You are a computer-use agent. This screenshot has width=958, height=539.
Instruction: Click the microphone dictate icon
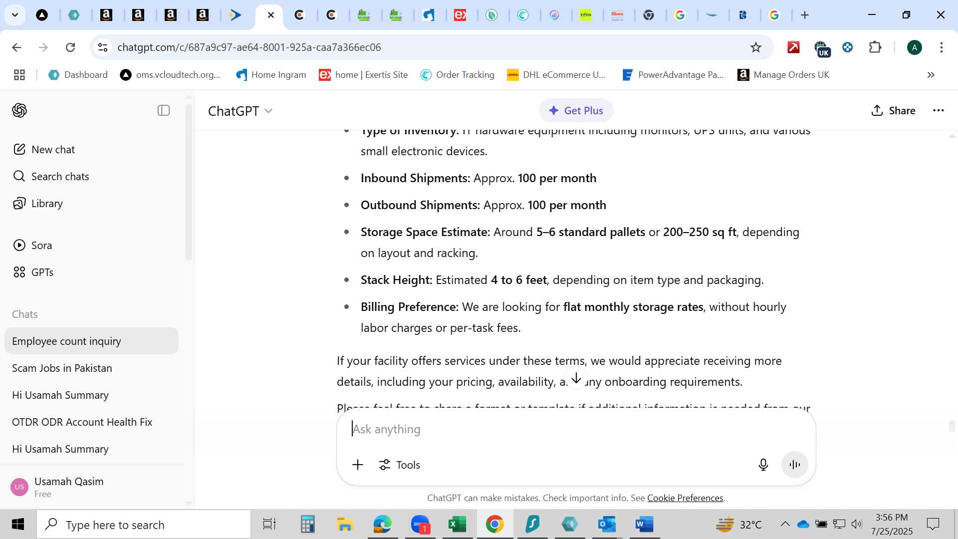coord(763,465)
